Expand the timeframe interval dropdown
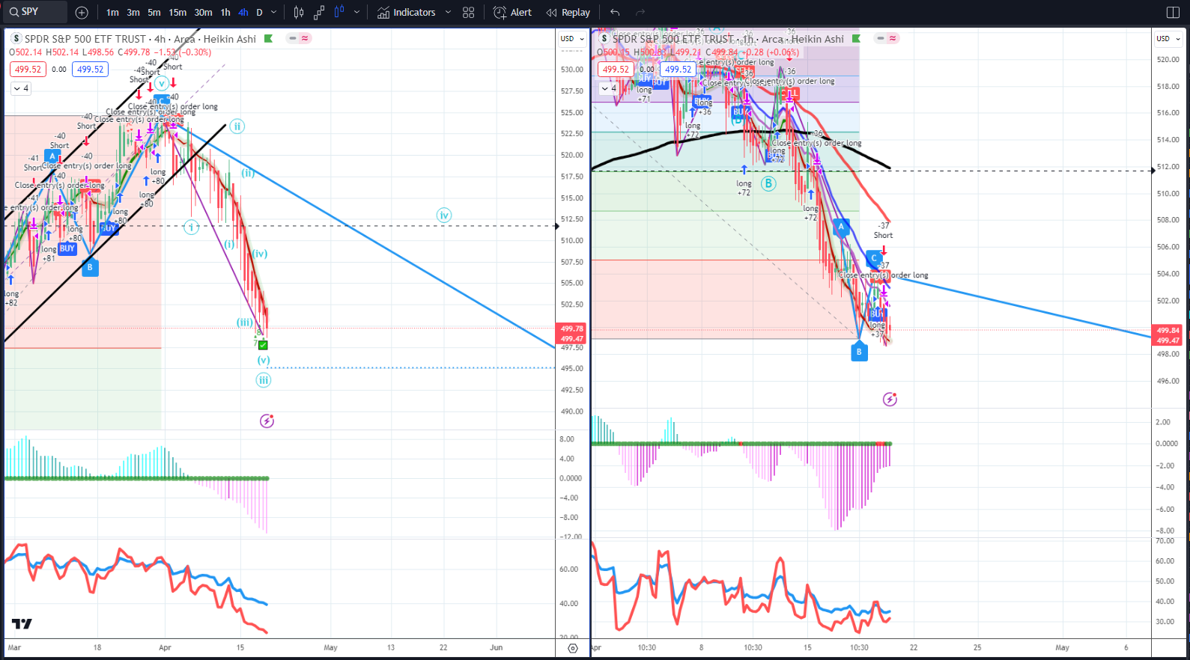Screen dimensions: 1190x660 [x=274, y=13]
